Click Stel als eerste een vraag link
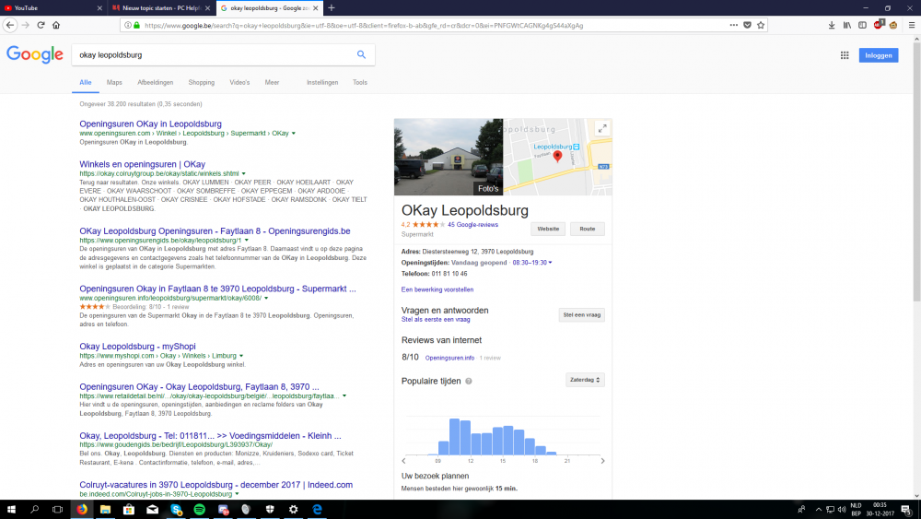 [436, 320]
